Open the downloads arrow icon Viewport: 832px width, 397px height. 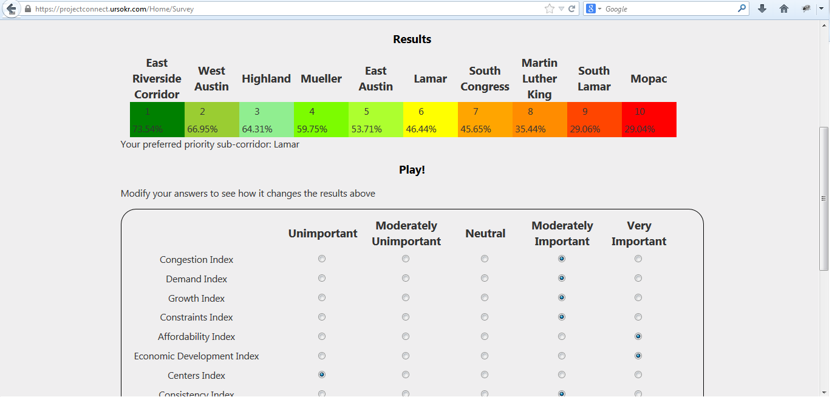point(762,8)
